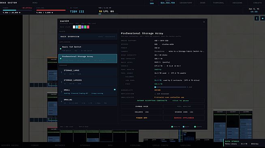This screenshot has width=265, height=148.
Task: Click the status square on SMALL server
Action: (115, 90)
